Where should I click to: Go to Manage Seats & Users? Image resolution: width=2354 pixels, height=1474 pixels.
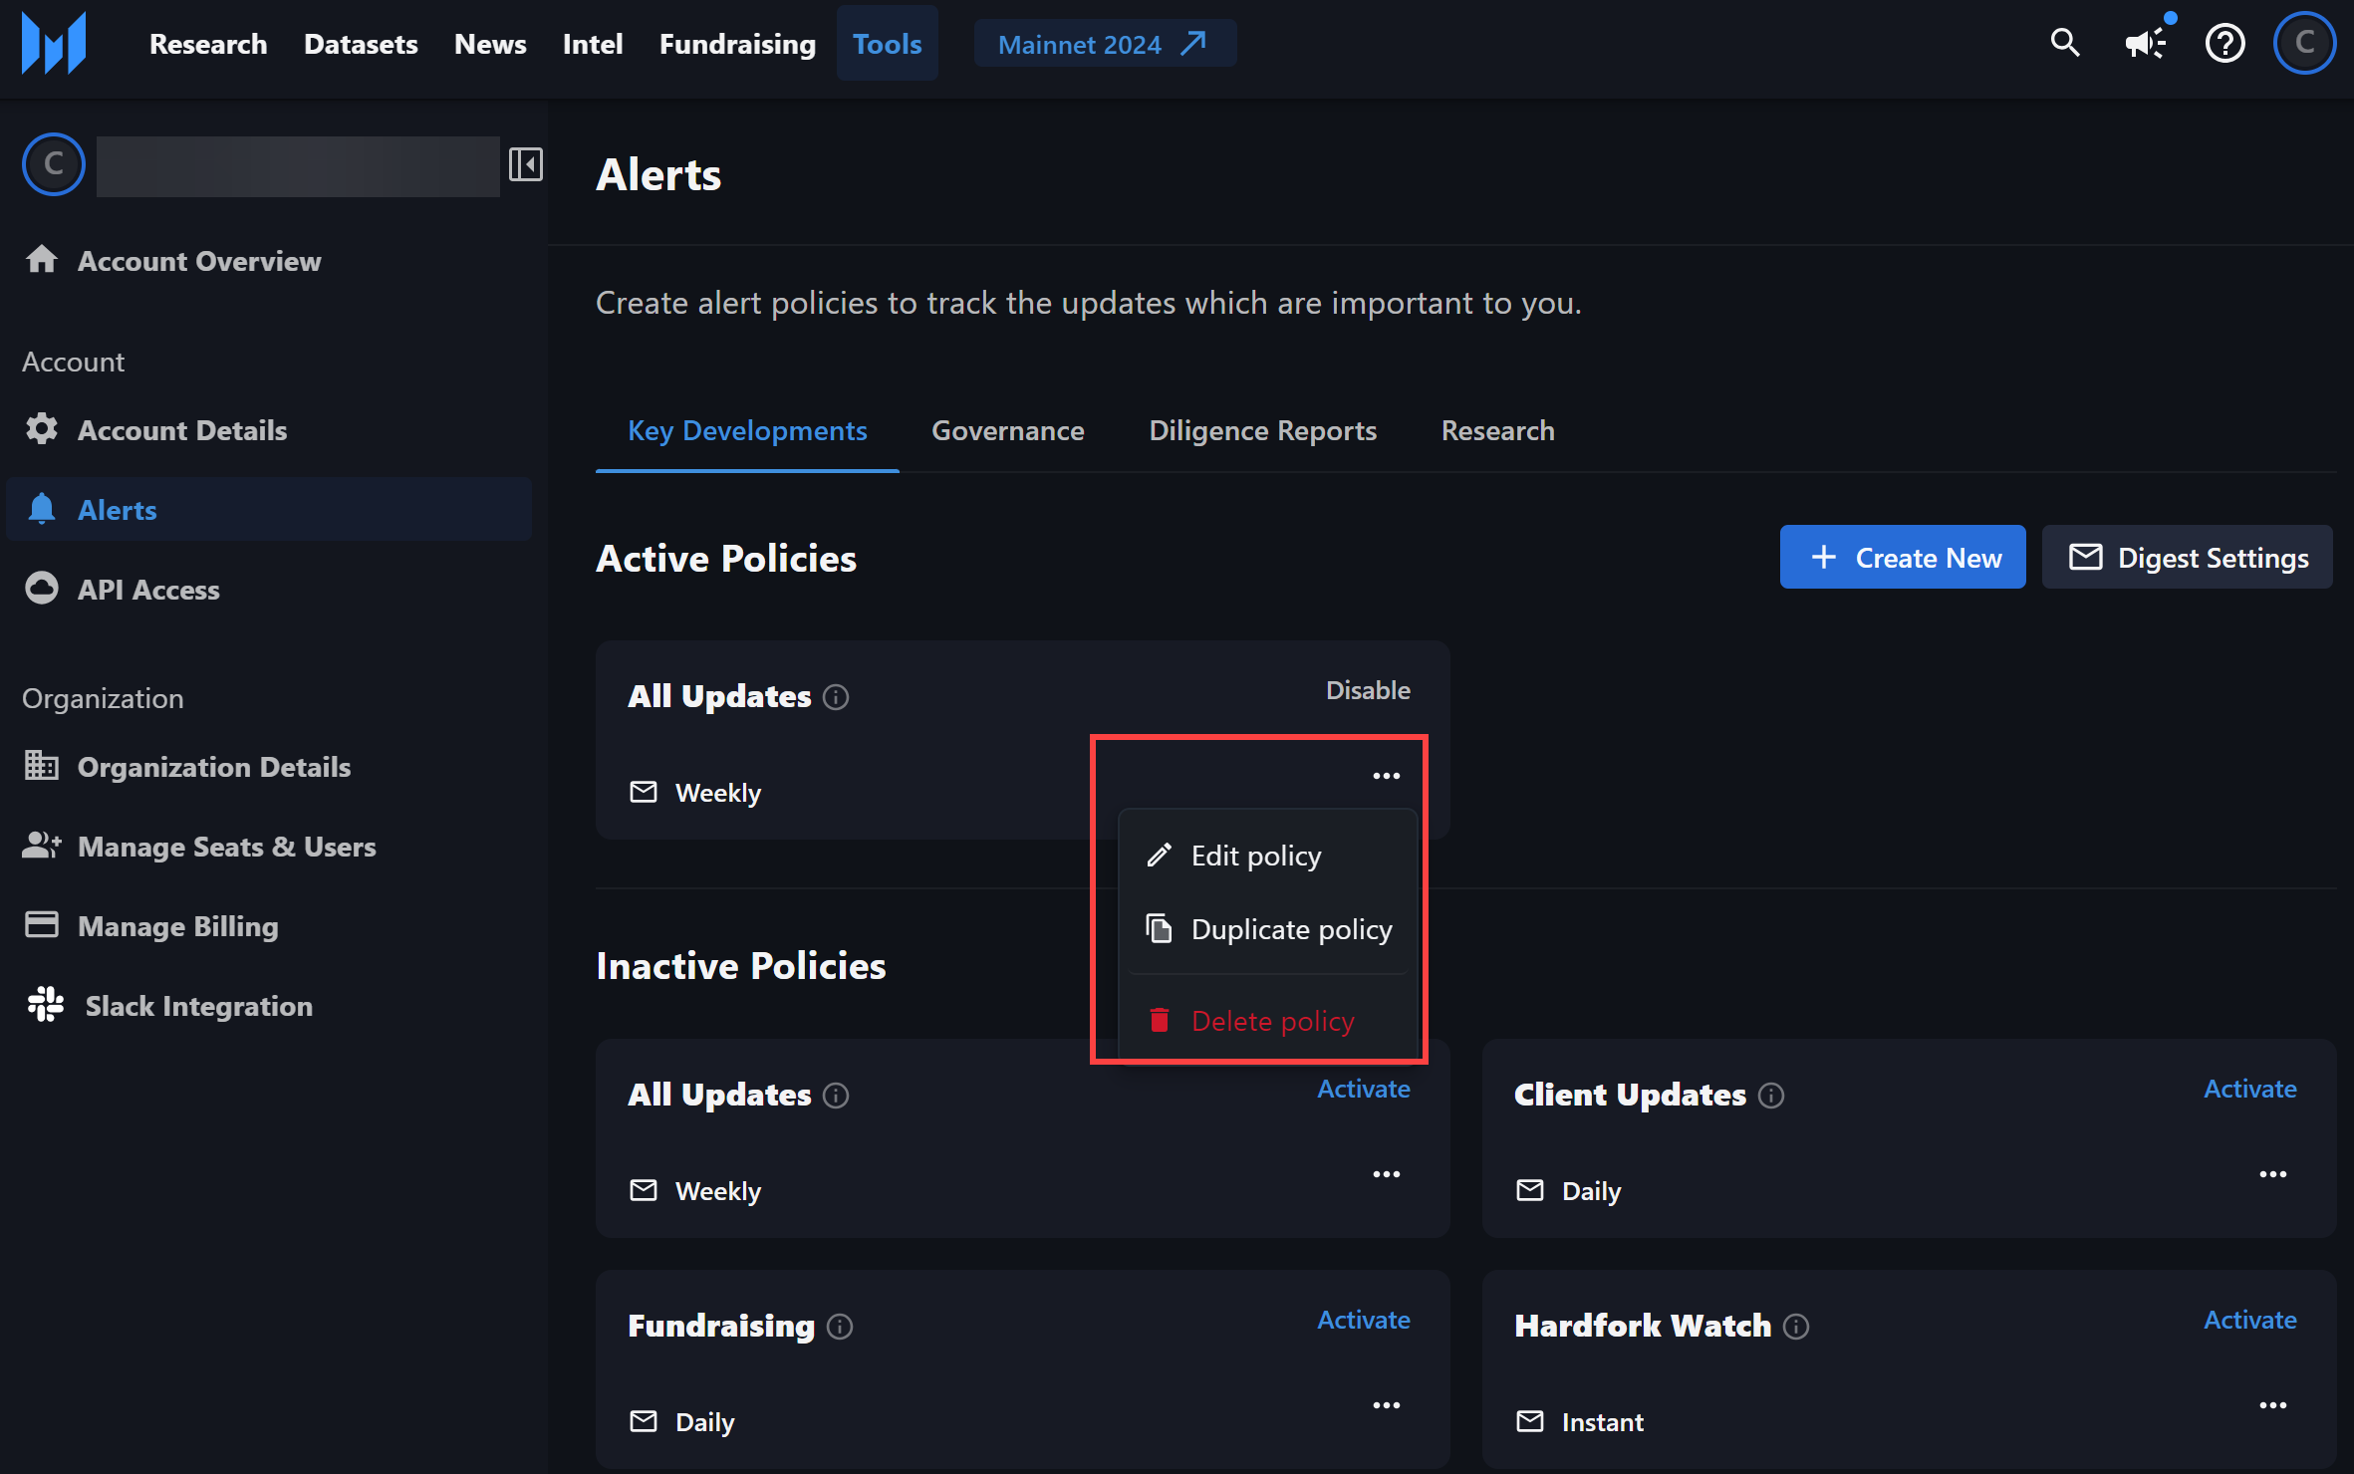[x=269, y=846]
